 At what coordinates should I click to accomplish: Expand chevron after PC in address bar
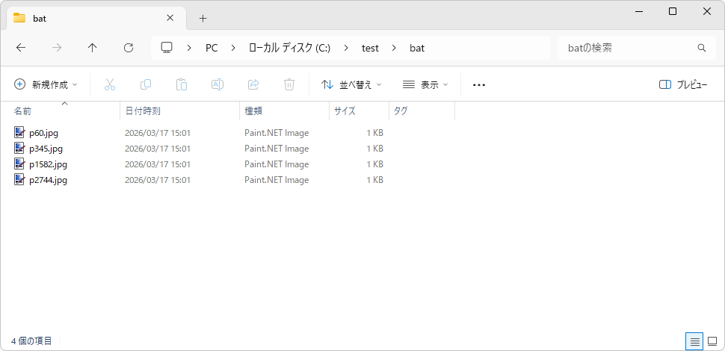[233, 48]
